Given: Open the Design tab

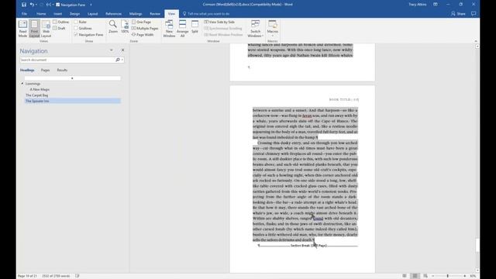Looking at the screenshot, I should (x=74, y=14).
